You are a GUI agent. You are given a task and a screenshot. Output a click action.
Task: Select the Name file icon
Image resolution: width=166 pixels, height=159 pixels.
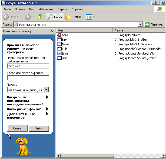tap(59, 44)
